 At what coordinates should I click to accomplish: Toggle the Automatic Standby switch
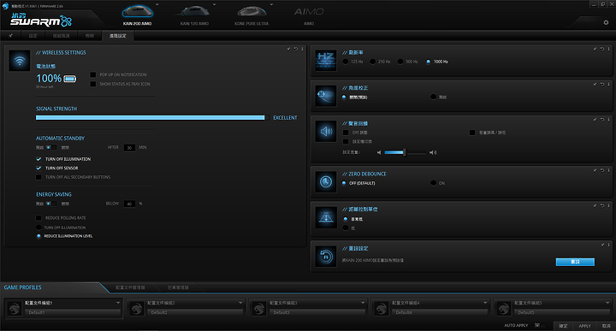tap(51, 148)
